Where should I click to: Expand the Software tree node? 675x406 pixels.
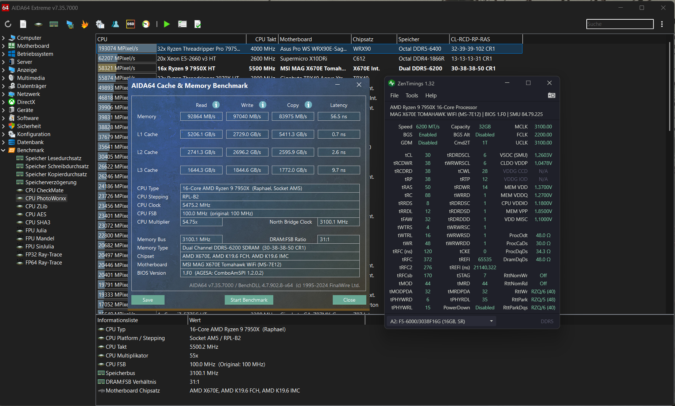(x=3, y=118)
